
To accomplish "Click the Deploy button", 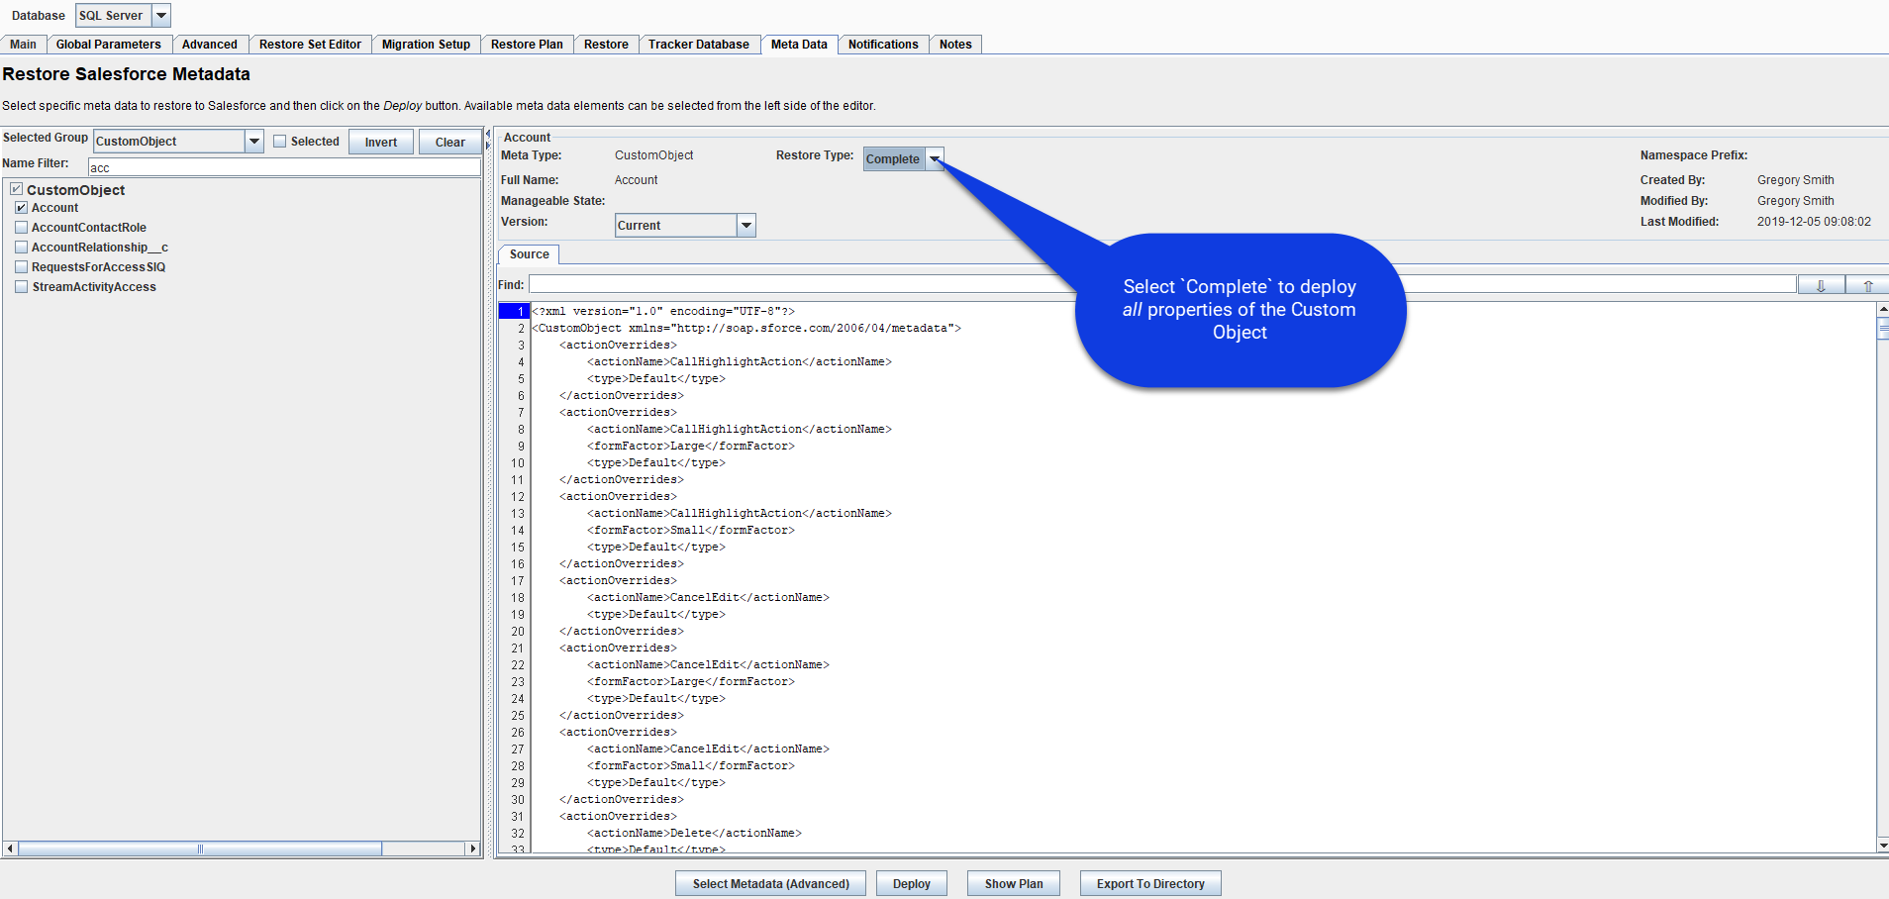I will 912,883.
